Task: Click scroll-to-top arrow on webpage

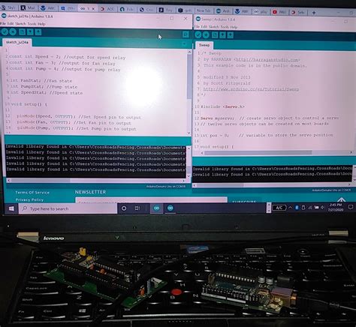Action: coord(341,199)
